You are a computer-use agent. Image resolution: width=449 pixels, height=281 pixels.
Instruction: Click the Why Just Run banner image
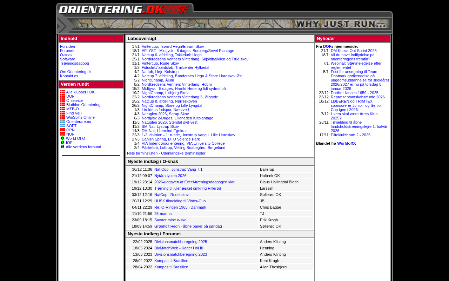point(340,24)
